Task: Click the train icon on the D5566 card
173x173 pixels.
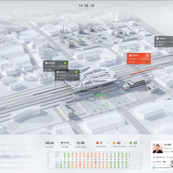Action: (x=158, y=39)
